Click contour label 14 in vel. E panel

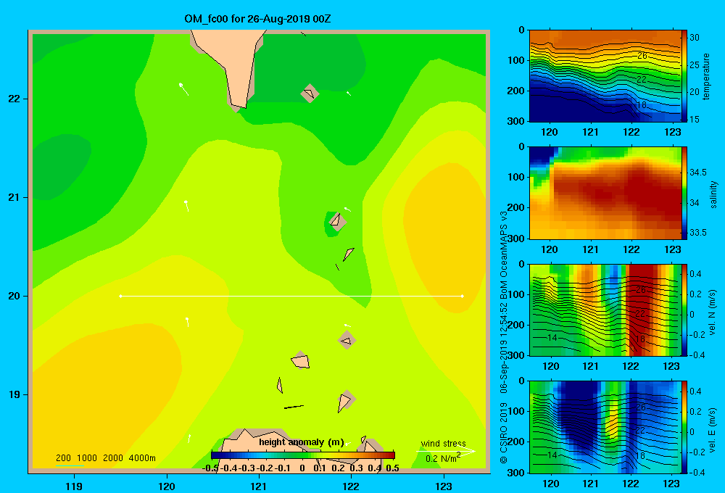click(552, 455)
